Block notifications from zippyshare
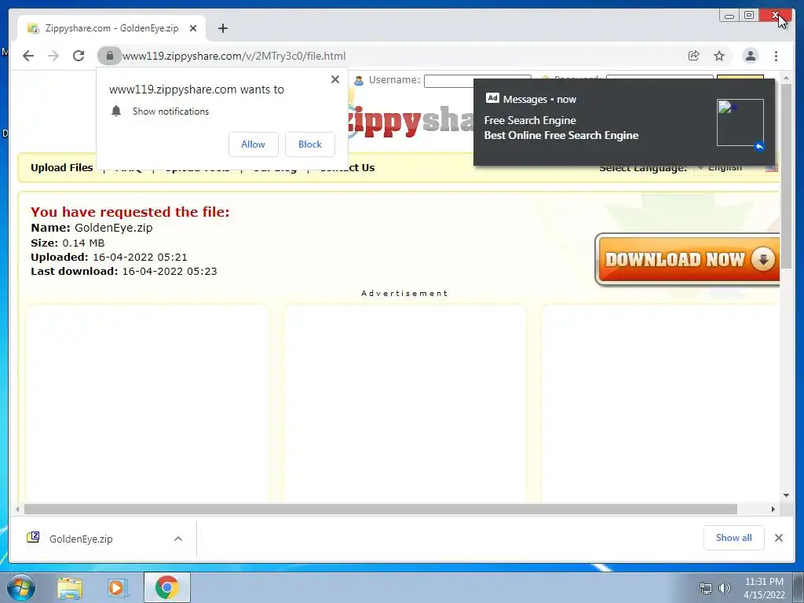The height and width of the screenshot is (603, 804). [309, 144]
